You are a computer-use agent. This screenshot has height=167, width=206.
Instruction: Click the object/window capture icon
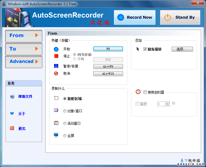[x=56, y=110]
